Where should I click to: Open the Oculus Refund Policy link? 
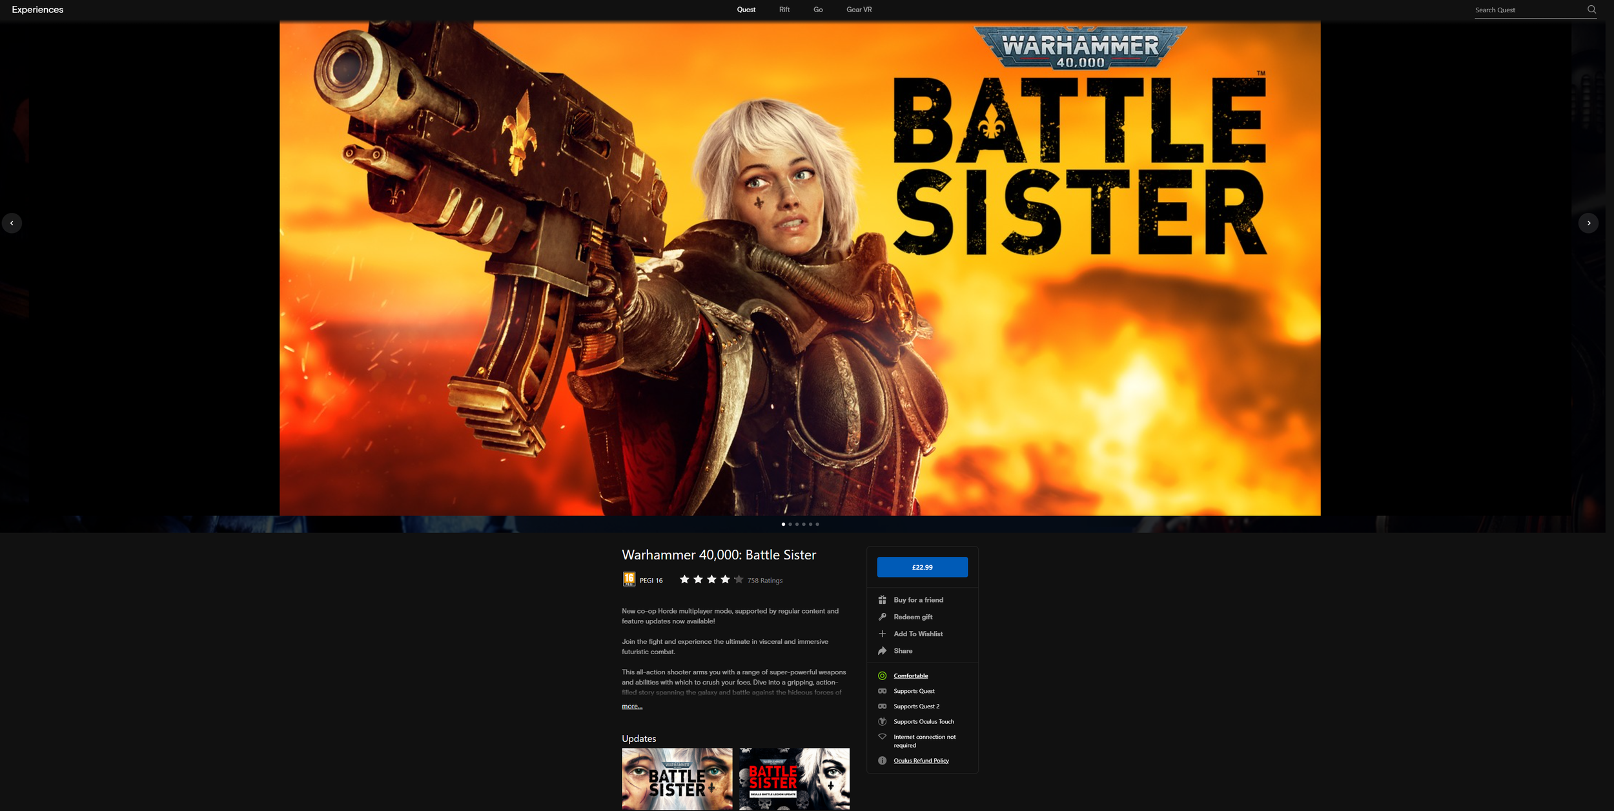click(x=921, y=761)
